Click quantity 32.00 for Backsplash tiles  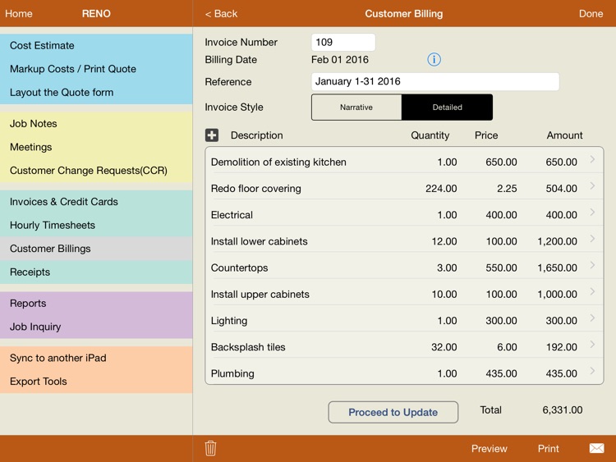pyautogui.click(x=444, y=347)
